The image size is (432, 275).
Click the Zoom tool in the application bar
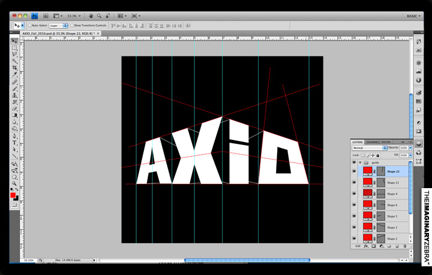pos(99,16)
